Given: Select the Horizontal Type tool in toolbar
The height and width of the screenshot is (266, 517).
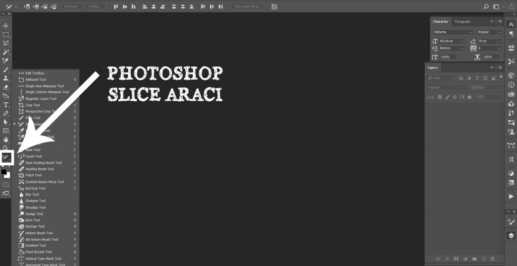Looking at the screenshot, I should (x=6, y=105).
